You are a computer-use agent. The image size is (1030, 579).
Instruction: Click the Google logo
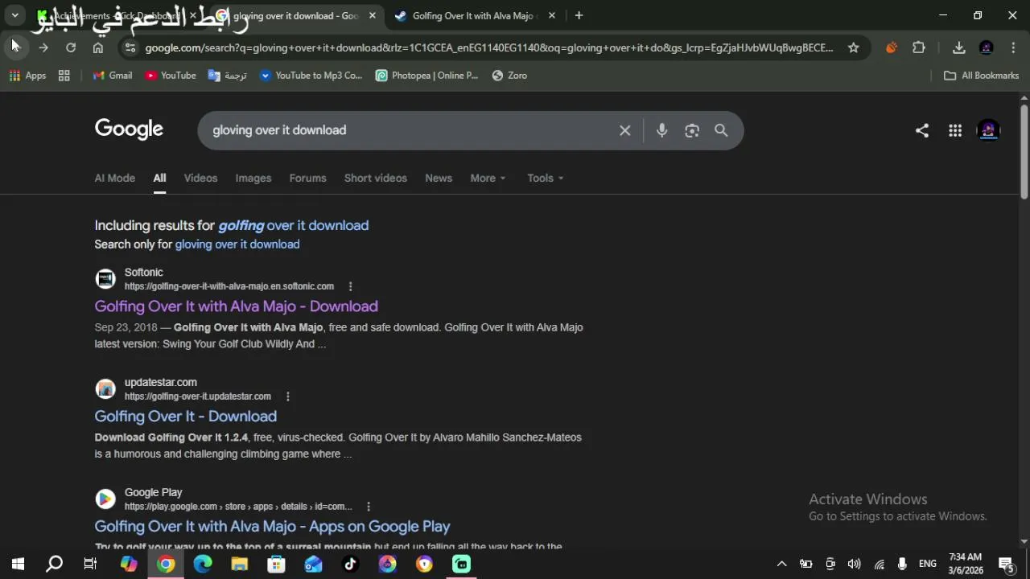129,129
